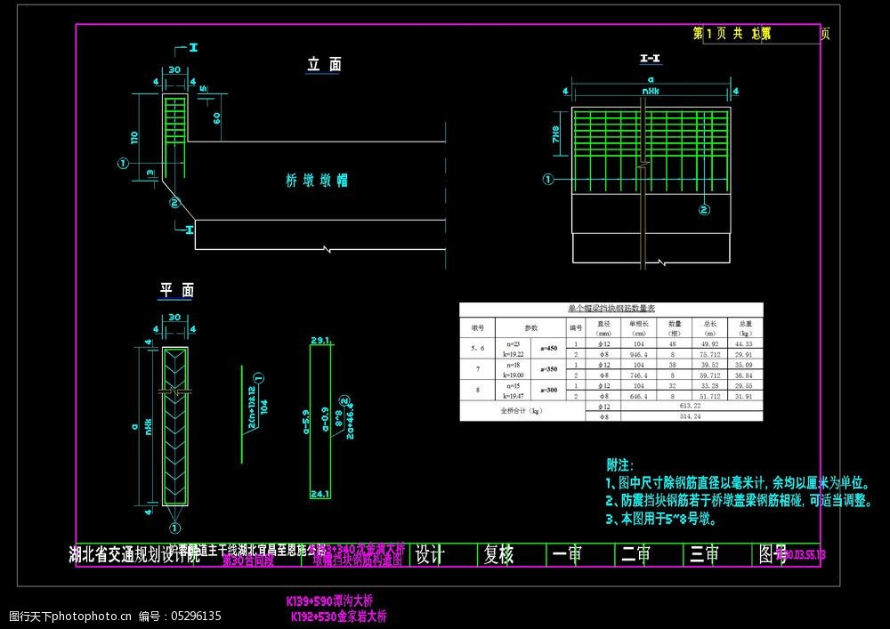Click circled marker 2 in the elevation view
Image resolution: width=890 pixels, height=629 pixels.
point(176,201)
